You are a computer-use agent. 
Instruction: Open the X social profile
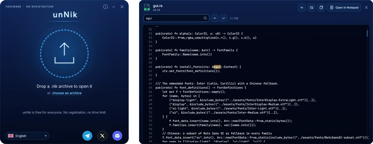[102, 136]
